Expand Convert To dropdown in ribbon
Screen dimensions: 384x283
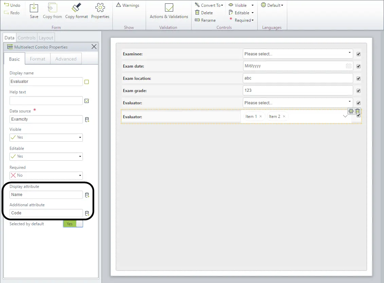(209, 5)
